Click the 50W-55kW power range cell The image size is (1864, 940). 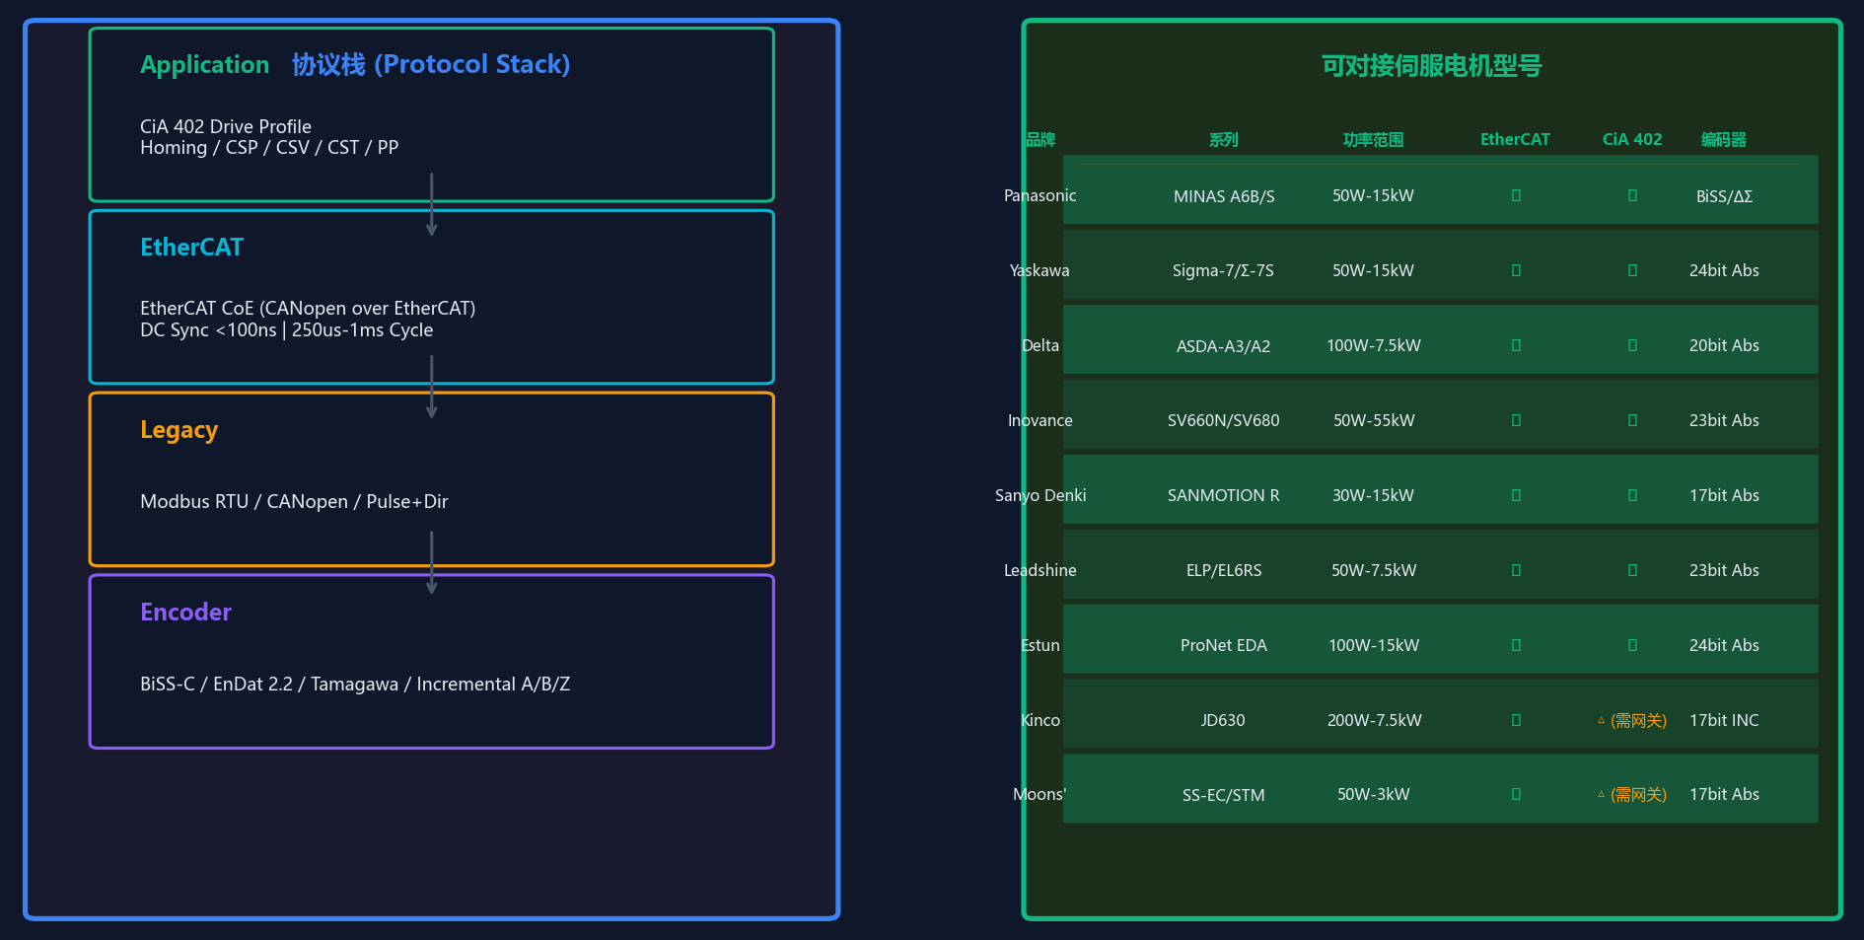1374,420
